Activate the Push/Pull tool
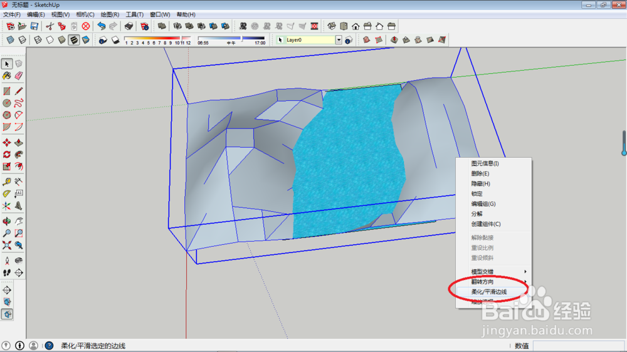The width and height of the screenshot is (627, 352). 19,143
